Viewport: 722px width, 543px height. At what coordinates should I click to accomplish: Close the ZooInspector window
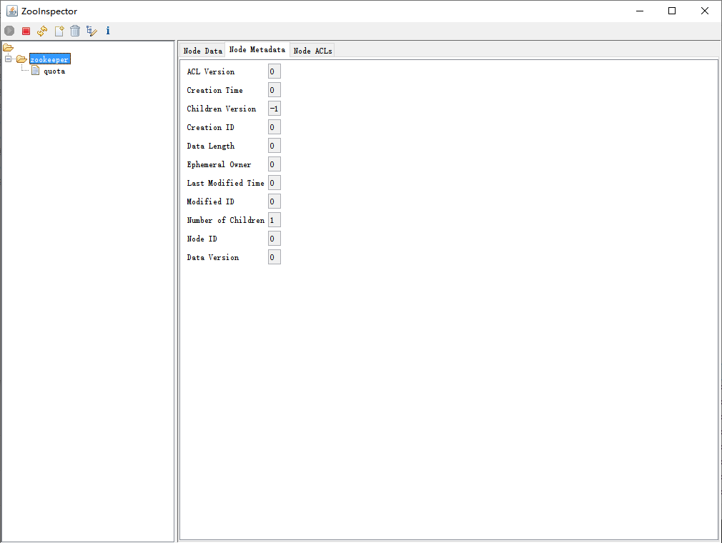point(705,11)
